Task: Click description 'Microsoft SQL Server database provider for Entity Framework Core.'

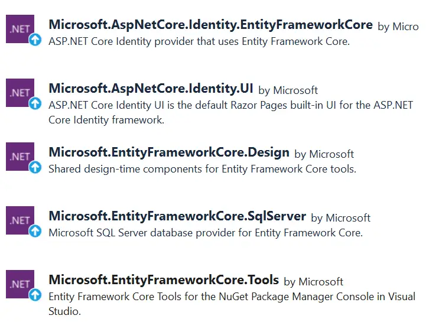Action: tap(206, 233)
